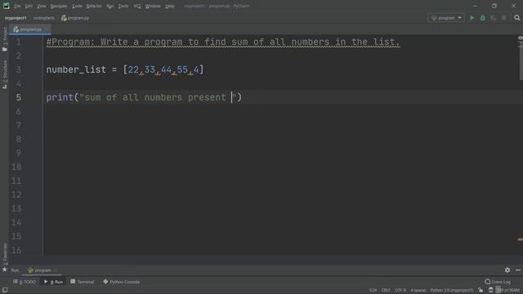523x294 pixels.
Task: Click the inspector icon in status bar
Action: point(490,291)
